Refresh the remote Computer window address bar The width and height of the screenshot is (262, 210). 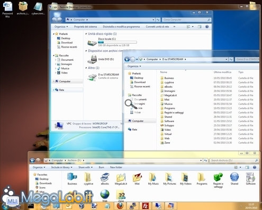click(158, 20)
